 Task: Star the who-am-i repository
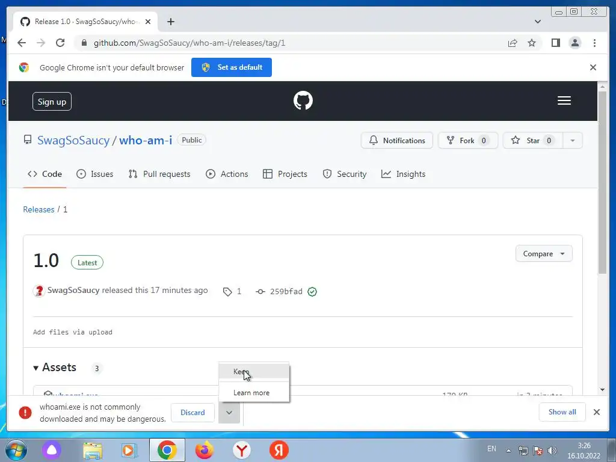[x=533, y=141]
